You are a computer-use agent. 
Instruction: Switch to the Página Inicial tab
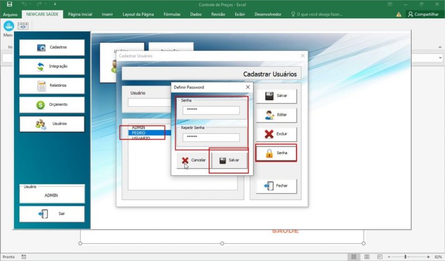80,14
